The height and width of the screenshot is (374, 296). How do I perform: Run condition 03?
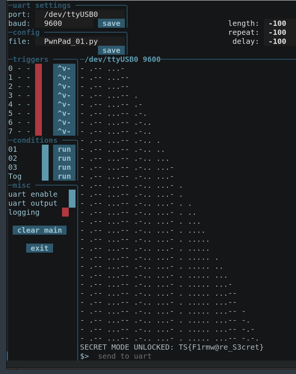pyautogui.click(x=64, y=167)
